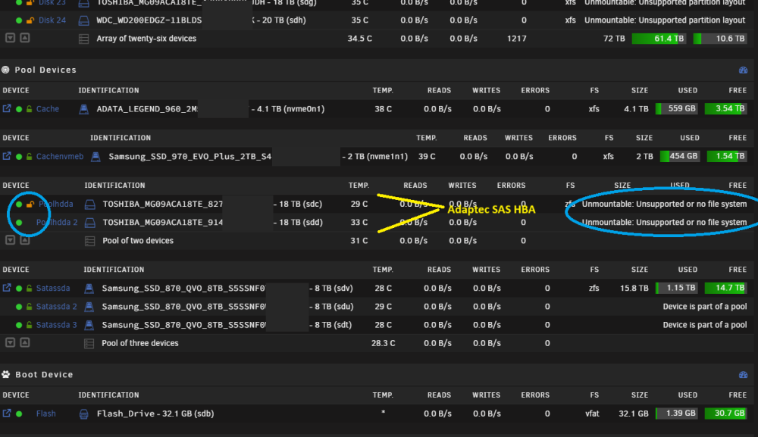Open the Flash device external view icon
This screenshot has height=437, width=758.
tap(7, 414)
